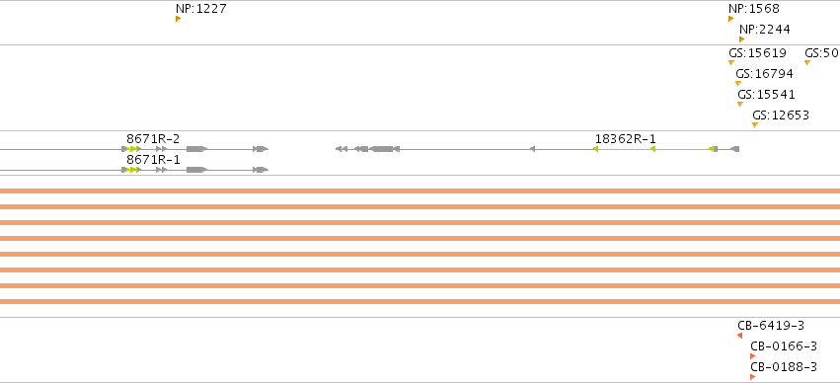This screenshot has width=840, height=383.
Task: Click the CB-0188-3 triangle marker
Action: 753,377
